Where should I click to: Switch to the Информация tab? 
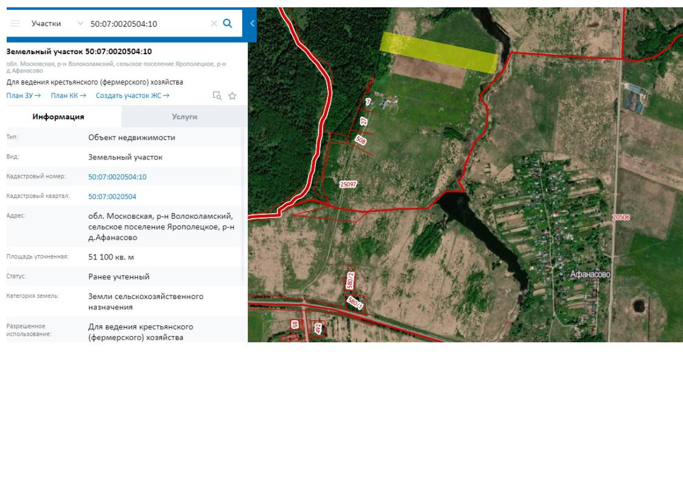[58, 117]
